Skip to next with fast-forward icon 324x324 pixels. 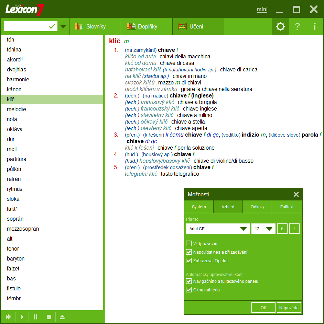point(9,317)
